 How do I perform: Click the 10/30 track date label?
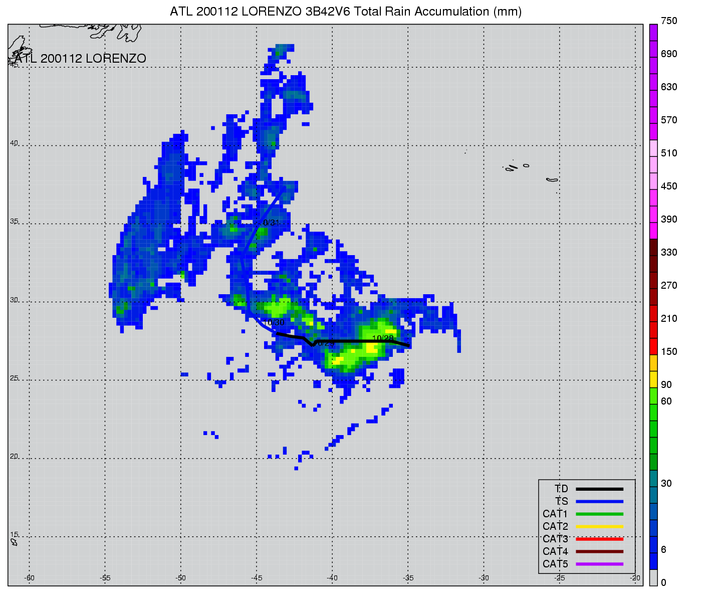click(x=274, y=322)
